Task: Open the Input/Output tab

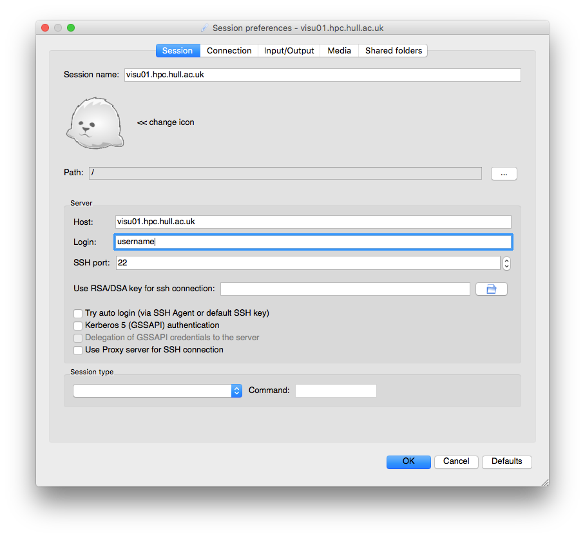Action: [289, 51]
